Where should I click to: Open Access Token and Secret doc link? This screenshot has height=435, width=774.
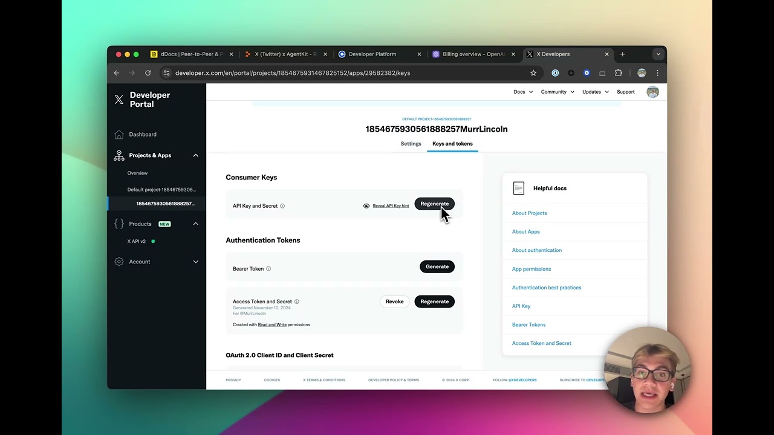[x=542, y=343]
